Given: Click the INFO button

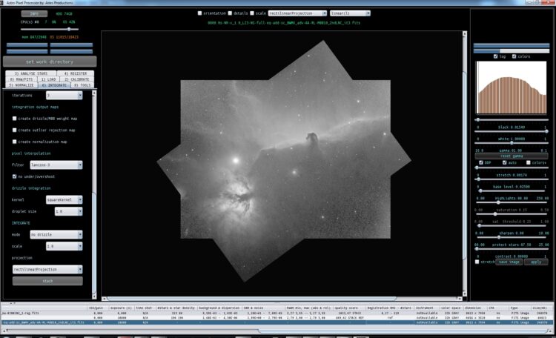Looking at the screenshot, I should pos(34,14).
